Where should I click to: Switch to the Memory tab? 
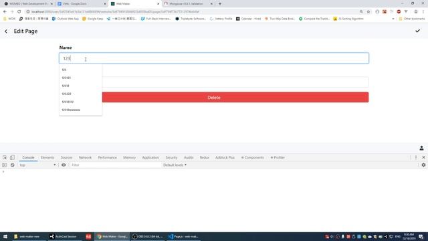tap(129, 158)
